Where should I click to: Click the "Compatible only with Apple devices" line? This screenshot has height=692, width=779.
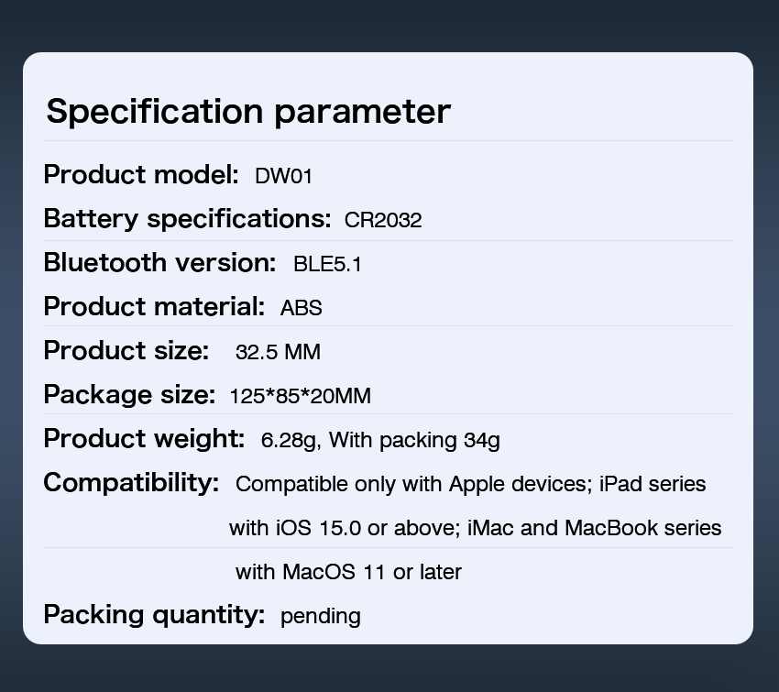(x=412, y=484)
